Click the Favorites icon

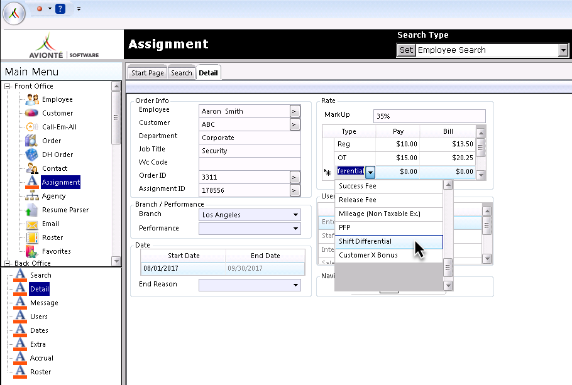pos(31,252)
